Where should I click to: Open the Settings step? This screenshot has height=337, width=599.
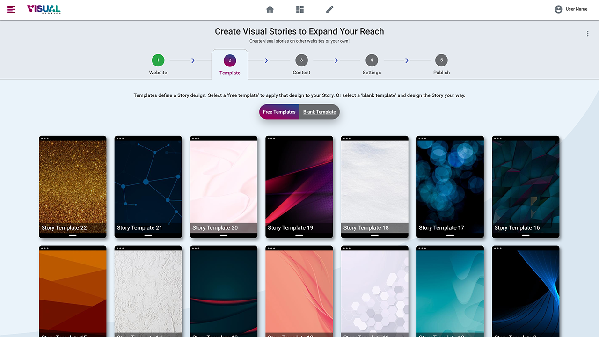click(372, 65)
